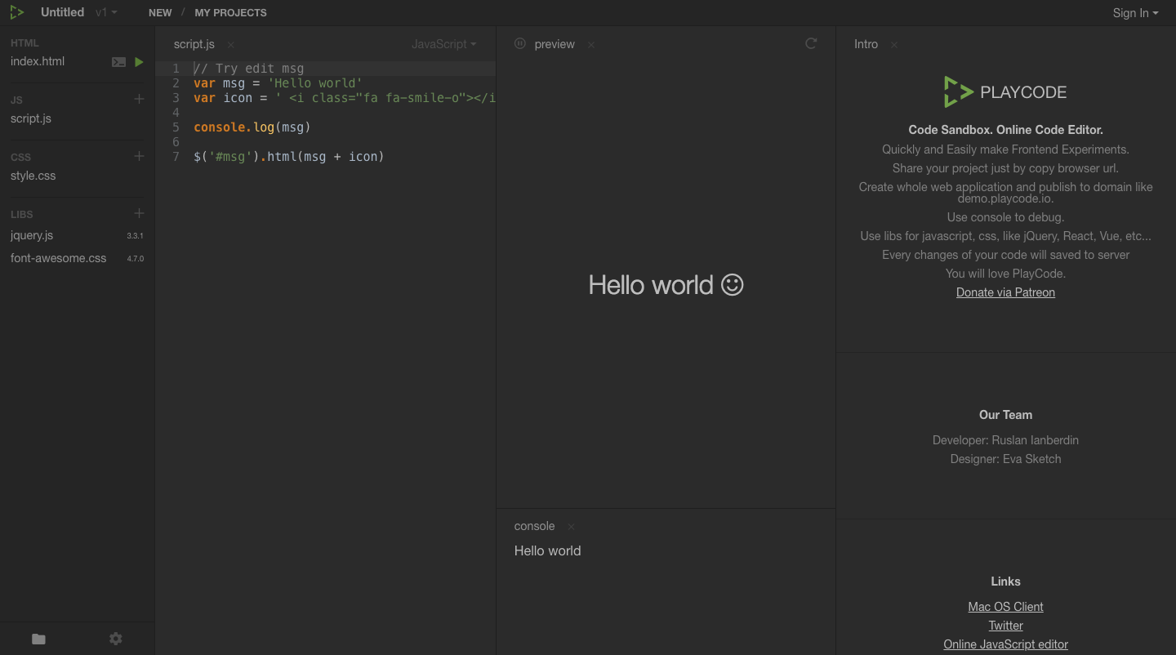Click the PlayCode logo icon in the top bar
The width and height of the screenshot is (1176, 655).
click(x=17, y=12)
